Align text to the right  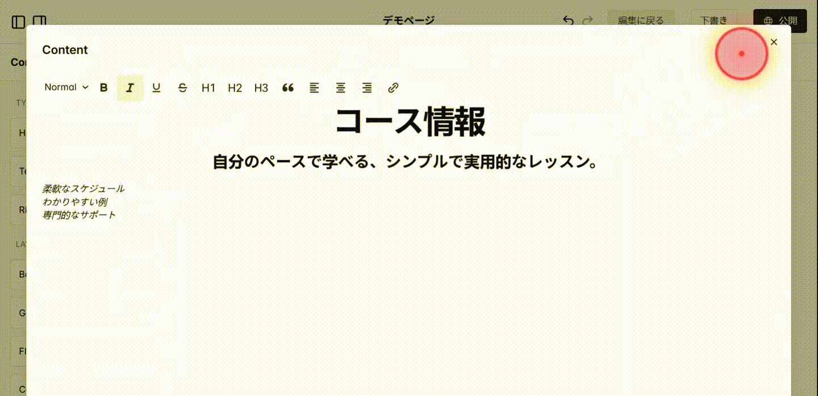pos(366,87)
